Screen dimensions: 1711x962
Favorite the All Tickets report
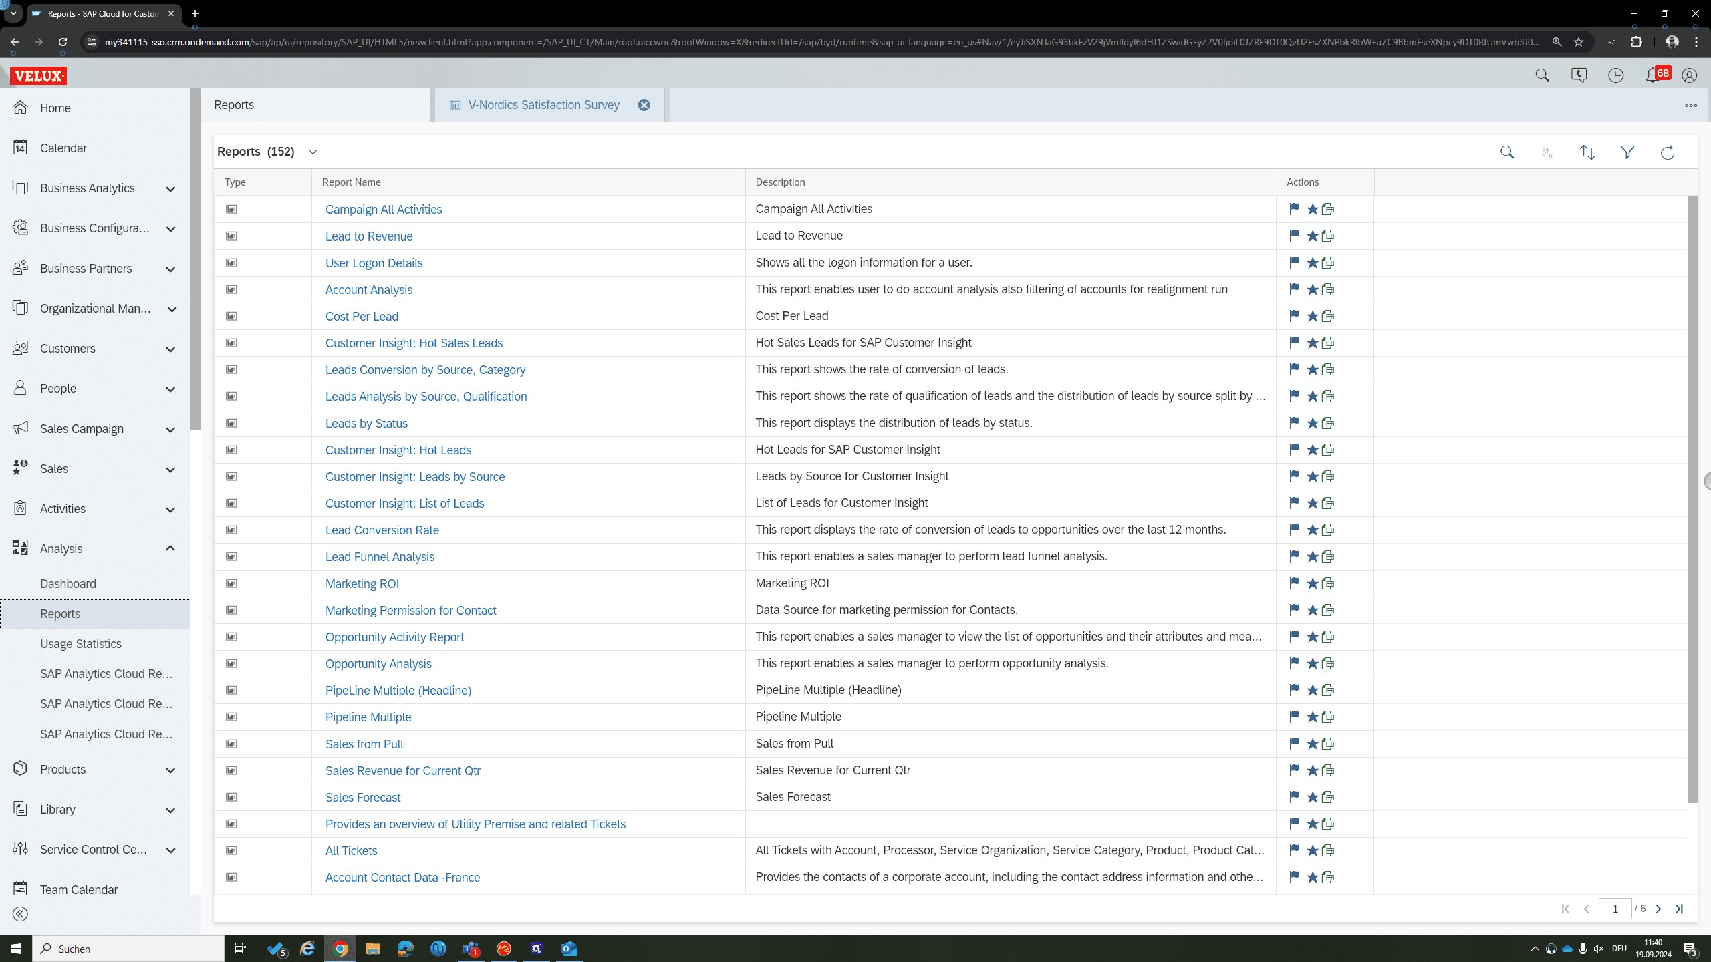click(x=1312, y=850)
